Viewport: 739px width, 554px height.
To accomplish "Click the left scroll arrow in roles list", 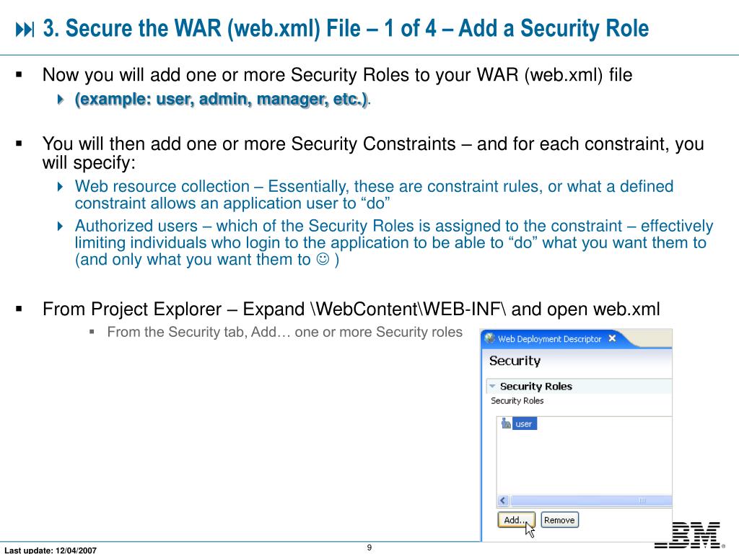I will (x=503, y=501).
